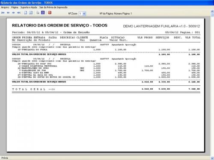The image size is (214, 160).
Task: Select the two-page view icon
Action: pyautogui.click(x=31, y=13)
